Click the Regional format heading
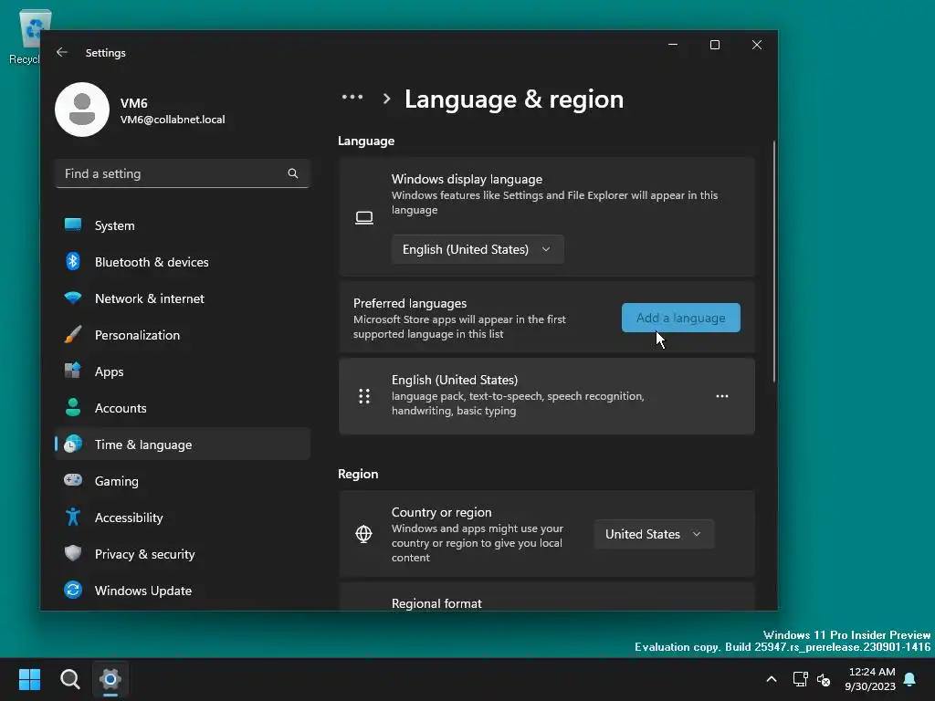 [x=436, y=603]
